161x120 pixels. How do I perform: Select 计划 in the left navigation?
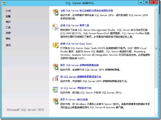pyautogui.click(x=8, y=11)
